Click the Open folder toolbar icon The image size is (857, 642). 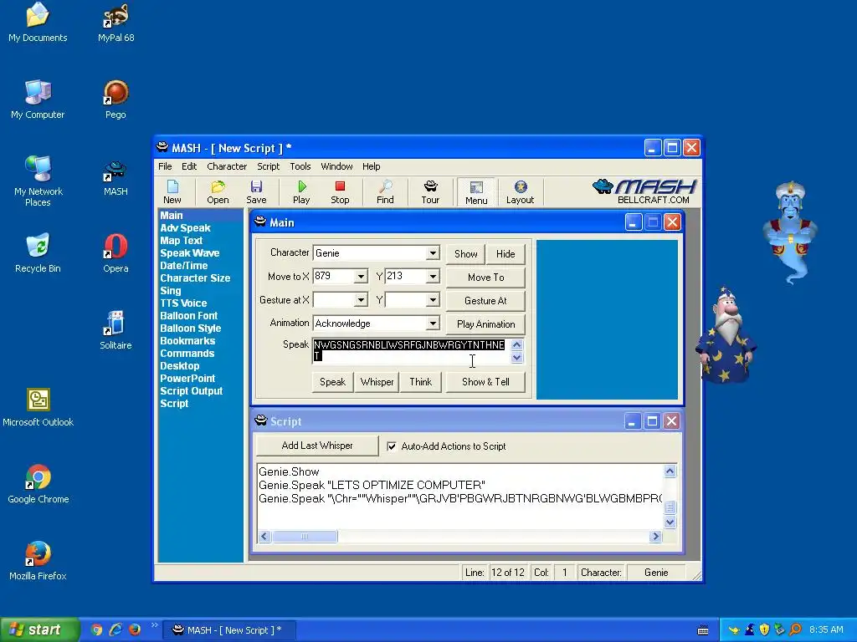(x=218, y=192)
